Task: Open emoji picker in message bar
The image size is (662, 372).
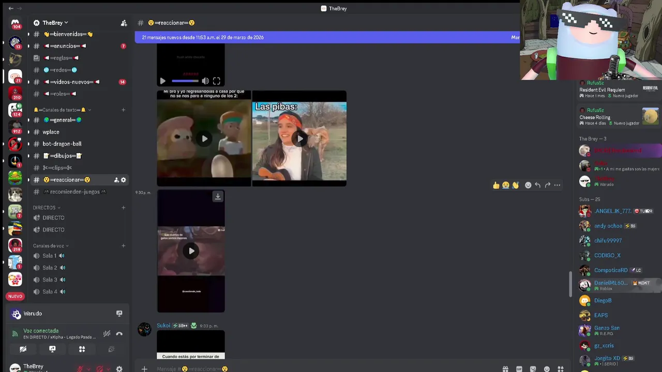Action: (x=547, y=369)
